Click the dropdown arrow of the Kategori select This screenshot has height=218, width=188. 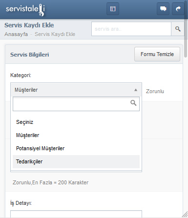(x=136, y=90)
